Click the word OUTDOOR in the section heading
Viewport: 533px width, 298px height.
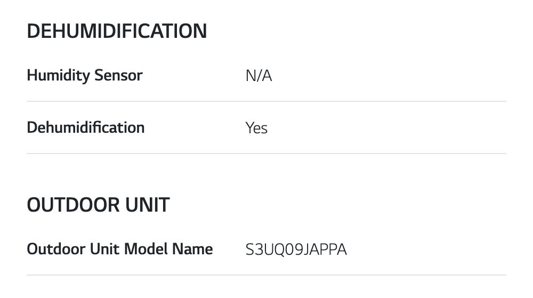point(71,205)
